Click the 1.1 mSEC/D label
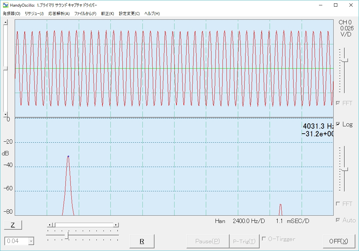 [x=292, y=221]
